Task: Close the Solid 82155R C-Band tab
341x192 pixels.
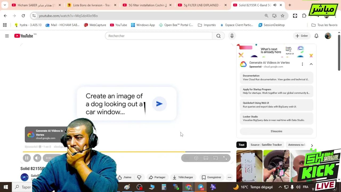Action: point(281,5)
